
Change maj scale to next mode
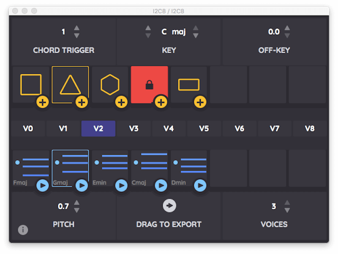[x=196, y=28]
